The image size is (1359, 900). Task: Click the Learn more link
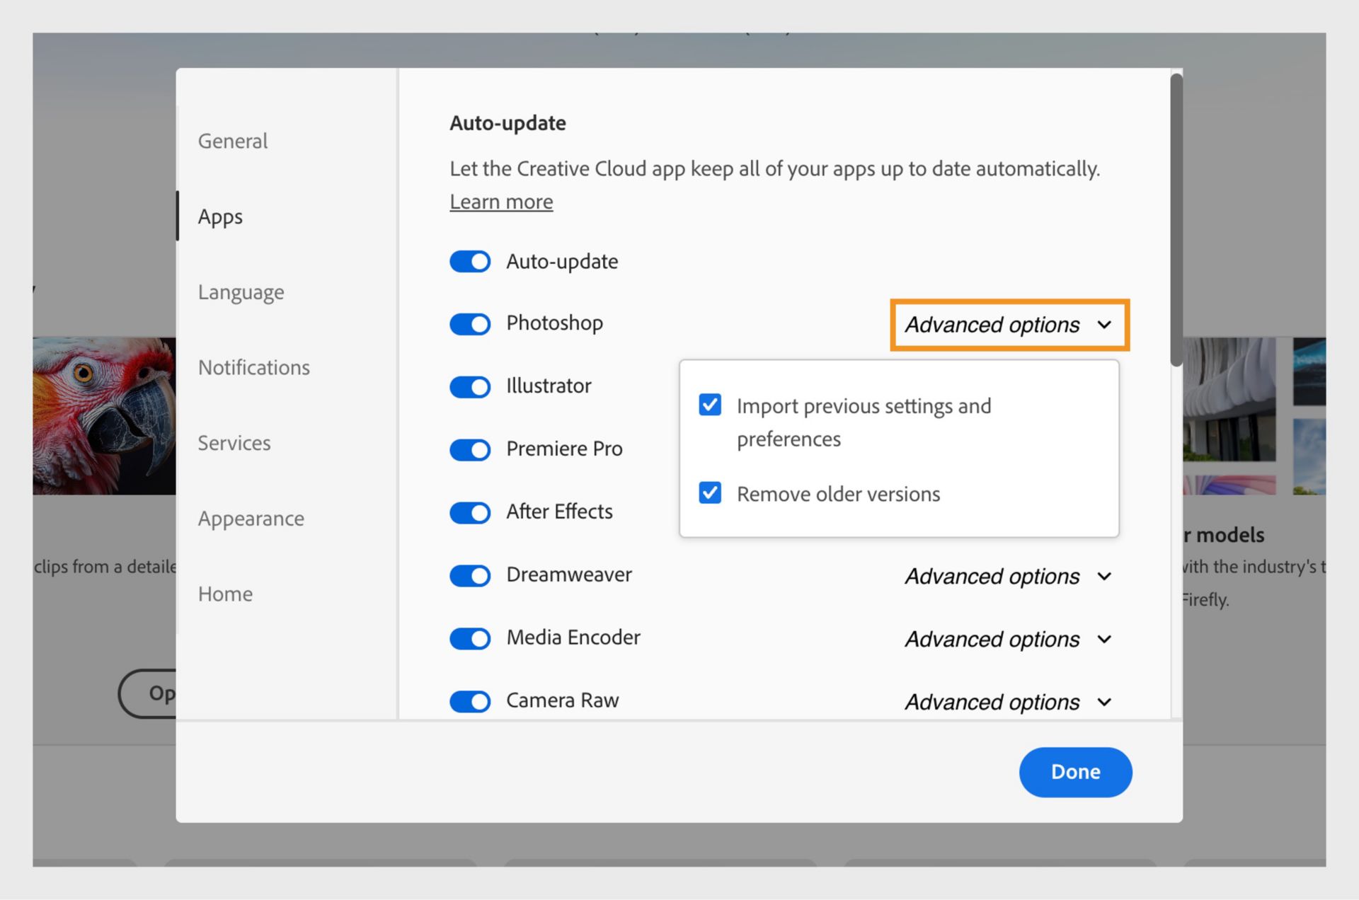coord(500,202)
